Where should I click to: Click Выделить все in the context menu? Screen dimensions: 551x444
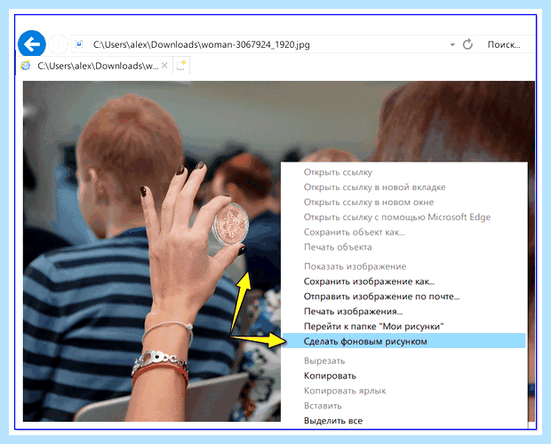tap(333, 421)
